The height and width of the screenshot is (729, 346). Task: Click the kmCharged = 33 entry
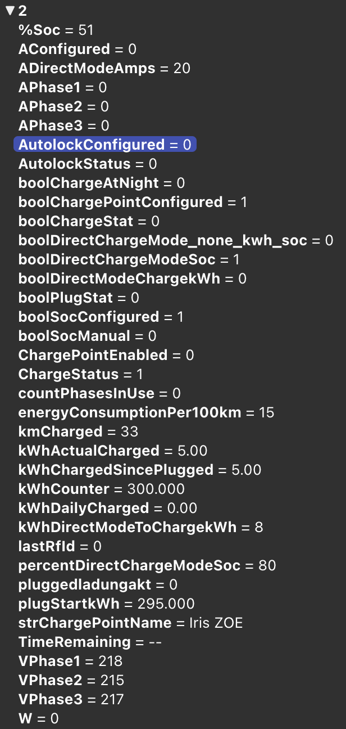click(78, 432)
